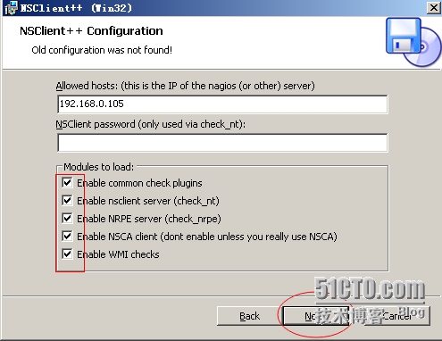Image resolution: width=442 pixels, height=341 pixels.
Task: Click the 'NSClient++ Configuration' heading
Action: 91,31
